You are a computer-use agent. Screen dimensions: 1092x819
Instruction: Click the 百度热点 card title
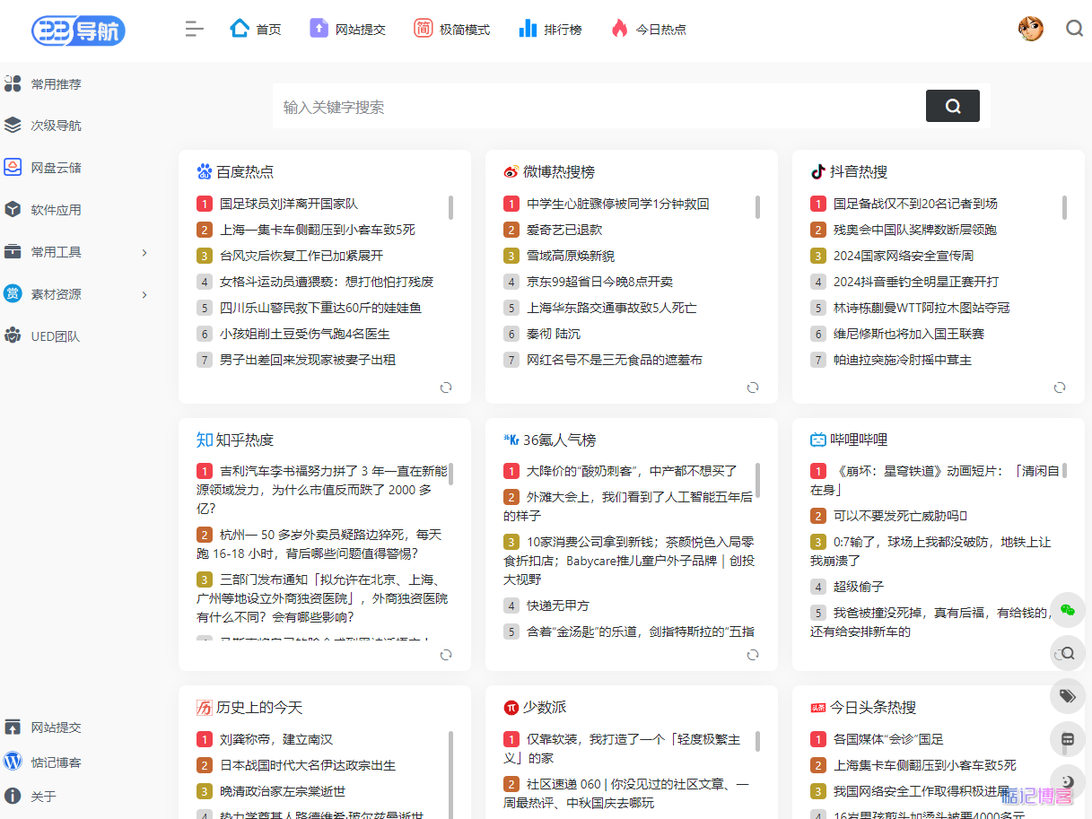pos(245,171)
